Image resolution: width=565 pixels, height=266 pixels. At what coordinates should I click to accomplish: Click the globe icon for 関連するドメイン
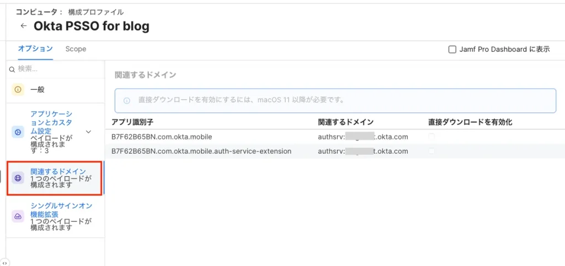click(18, 178)
